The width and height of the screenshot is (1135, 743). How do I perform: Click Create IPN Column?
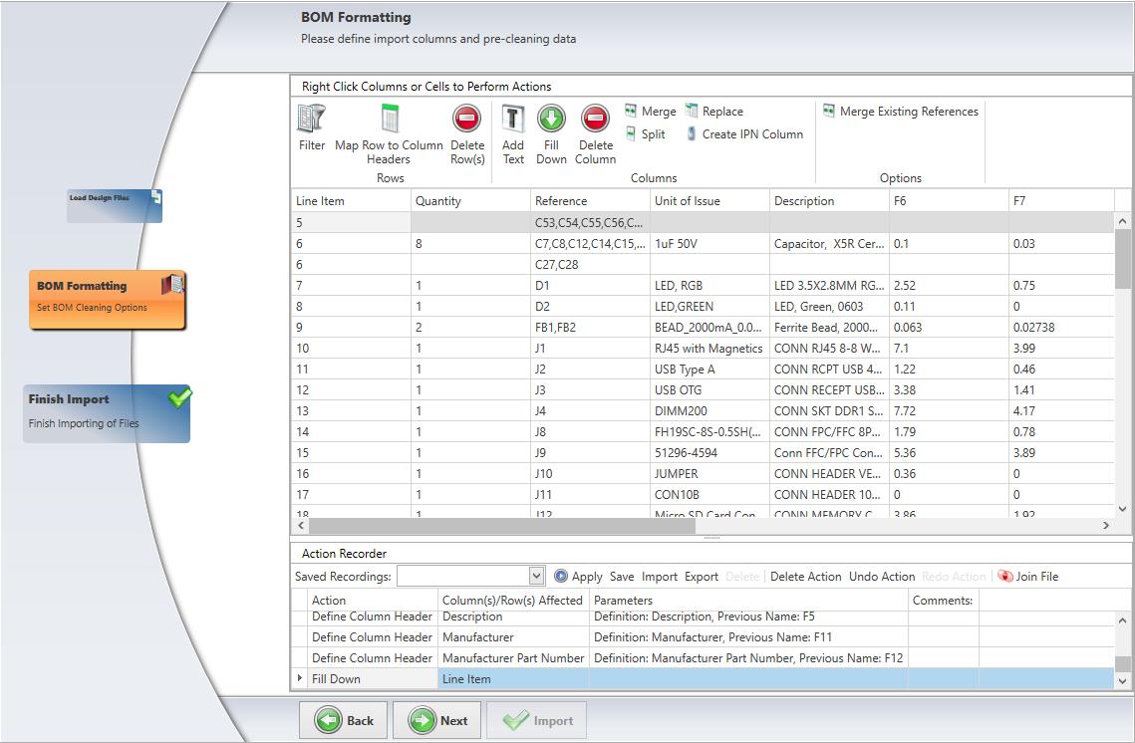coord(743,134)
